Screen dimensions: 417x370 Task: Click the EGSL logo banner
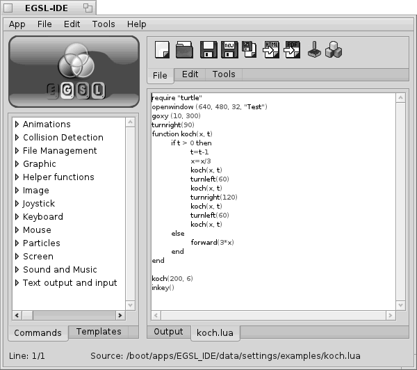pos(74,72)
